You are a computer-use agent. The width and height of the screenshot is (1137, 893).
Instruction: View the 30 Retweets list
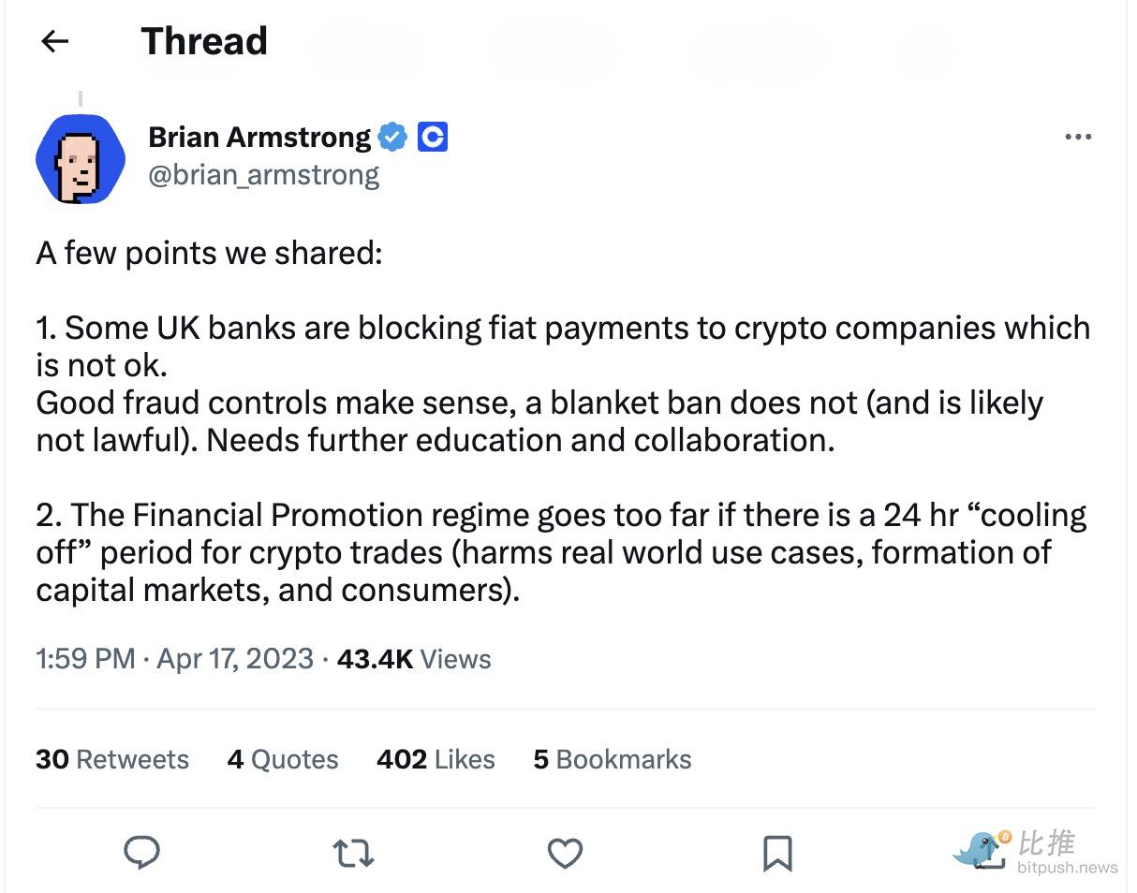click(112, 759)
